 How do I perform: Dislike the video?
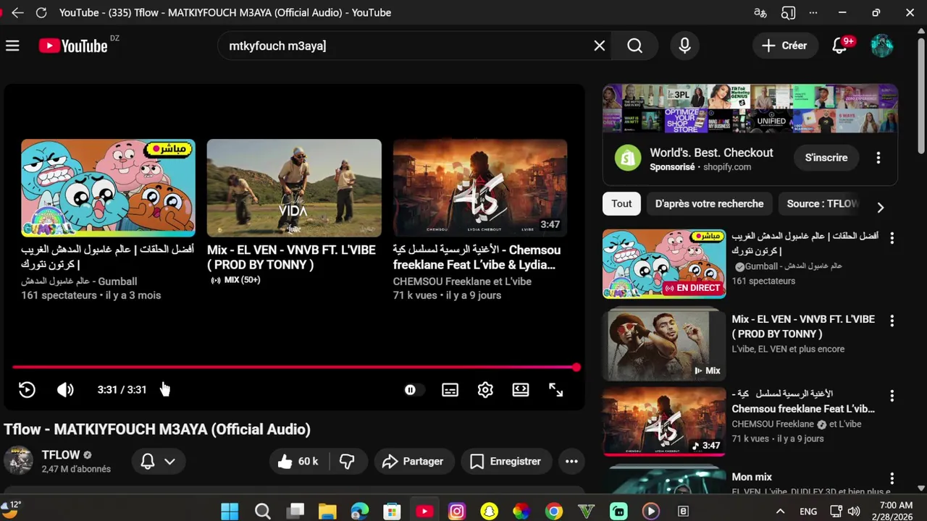348,461
